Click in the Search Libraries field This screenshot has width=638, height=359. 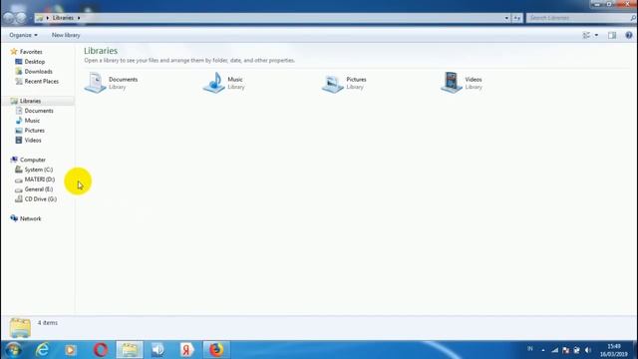(581, 18)
